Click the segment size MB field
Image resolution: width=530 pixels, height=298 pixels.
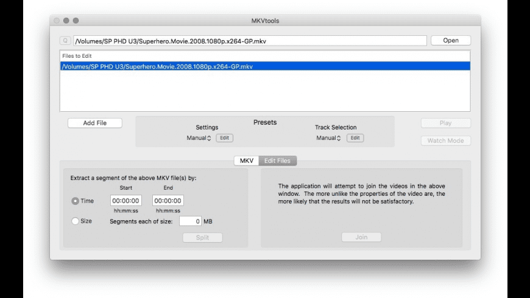click(190, 221)
